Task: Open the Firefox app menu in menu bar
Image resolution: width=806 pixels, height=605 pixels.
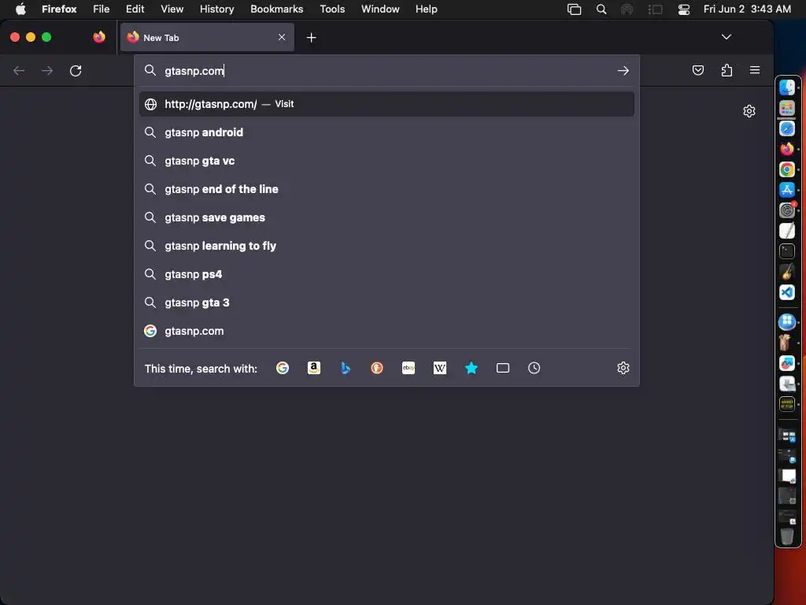Action: click(59, 9)
